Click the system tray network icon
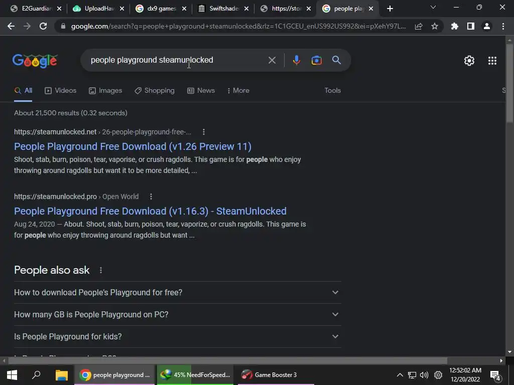This screenshot has width=514, height=385. point(412,375)
